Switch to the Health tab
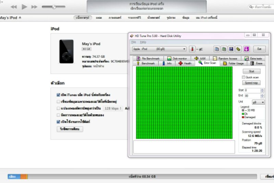Screen dimensions: 274x183 (x=185, y=63)
